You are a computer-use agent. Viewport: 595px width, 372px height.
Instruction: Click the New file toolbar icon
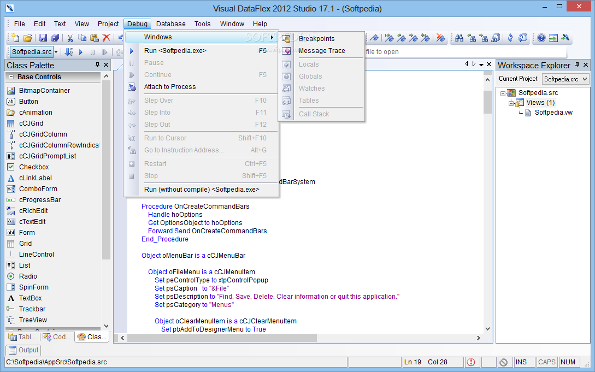click(x=15, y=38)
